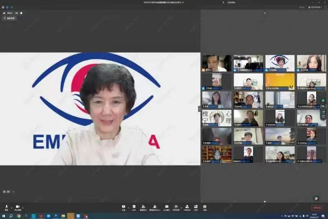328x219 pixels.
Task: Expand the meeting title dropdown chevron
Action: click(x=182, y=2)
